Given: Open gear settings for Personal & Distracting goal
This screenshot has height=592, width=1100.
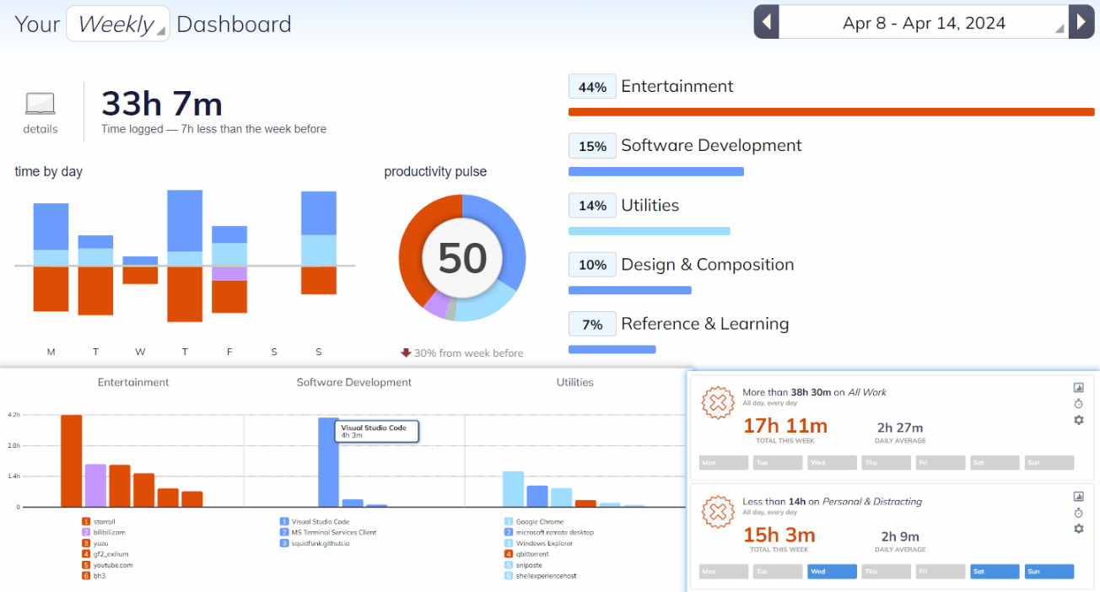Looking at the screenshot, I should (1078, 529).
